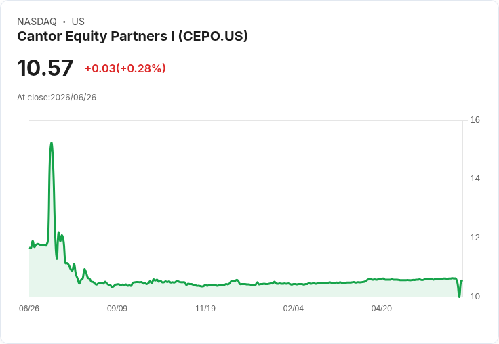Click the +0.03(+0.28%) price change

point(125,68)
